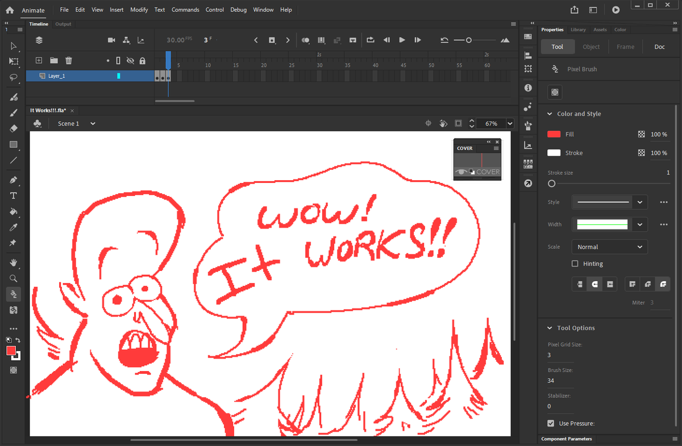Select the Rectangle tool

(14, 144)
